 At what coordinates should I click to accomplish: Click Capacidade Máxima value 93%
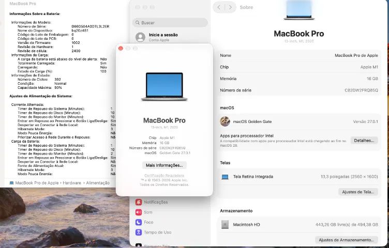(58, 88)
